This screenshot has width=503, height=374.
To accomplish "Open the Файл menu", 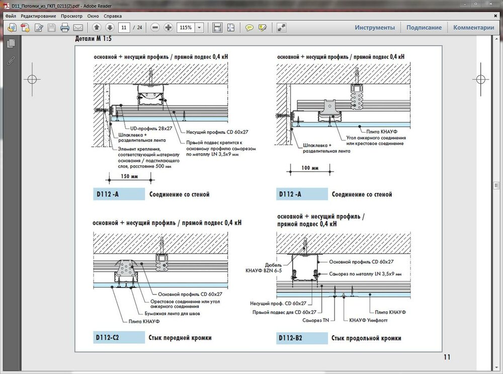I will (x=11, y=16).
